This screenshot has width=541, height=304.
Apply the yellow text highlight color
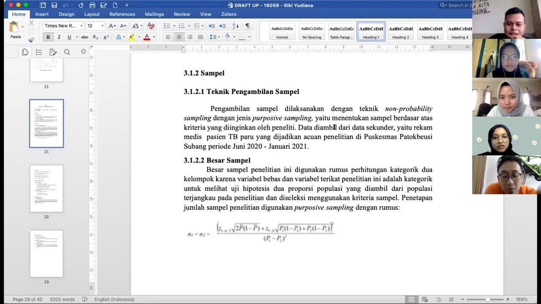[132, 37]
